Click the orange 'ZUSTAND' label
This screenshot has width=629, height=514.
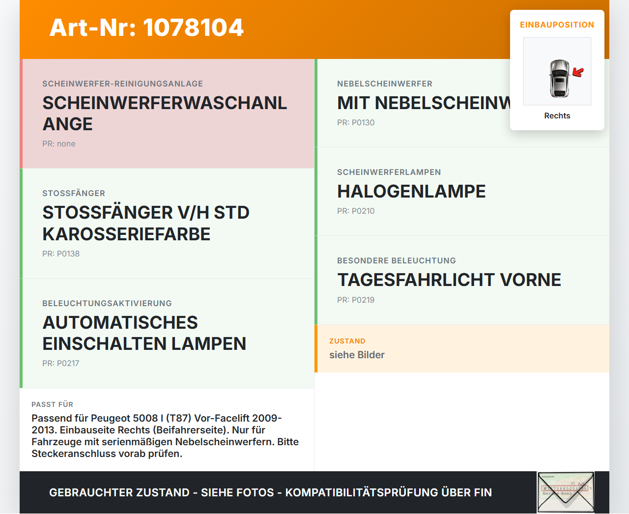tap(347, 341)
